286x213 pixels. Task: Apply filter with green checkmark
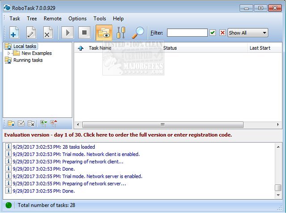(213, 33)
